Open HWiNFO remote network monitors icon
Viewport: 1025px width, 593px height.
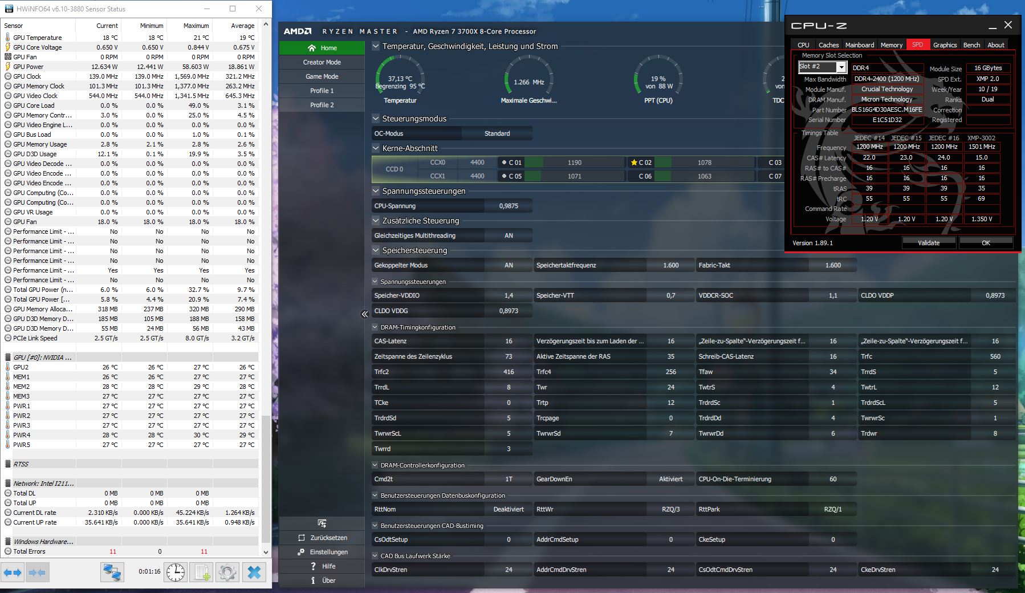[x=112, y=572]
